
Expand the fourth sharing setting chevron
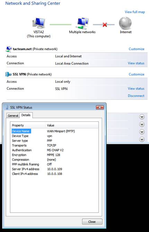click(x=142, y=139)
